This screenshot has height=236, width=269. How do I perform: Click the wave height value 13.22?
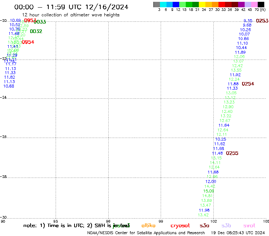click(226, 116)
